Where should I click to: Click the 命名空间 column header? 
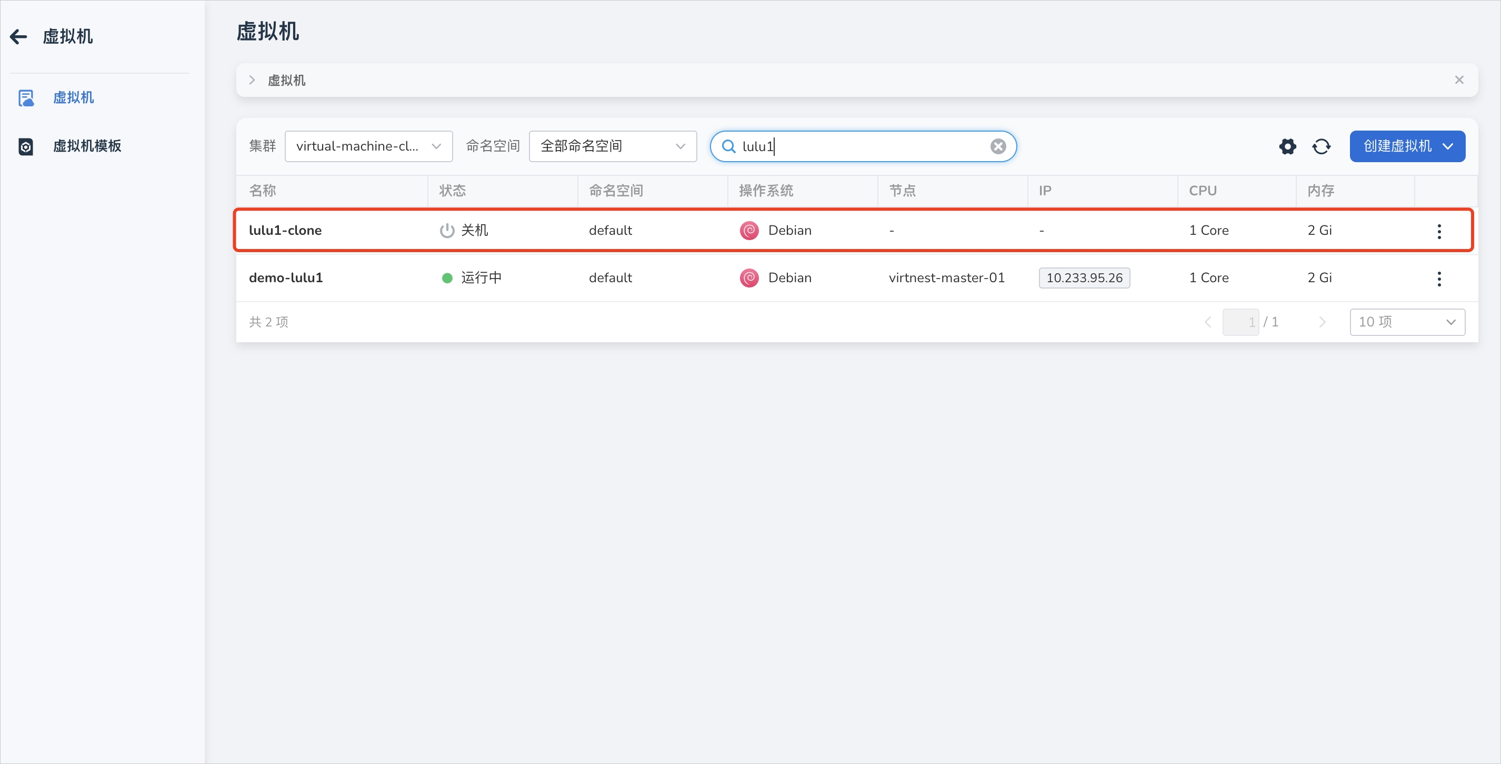(x=616, y=191)
